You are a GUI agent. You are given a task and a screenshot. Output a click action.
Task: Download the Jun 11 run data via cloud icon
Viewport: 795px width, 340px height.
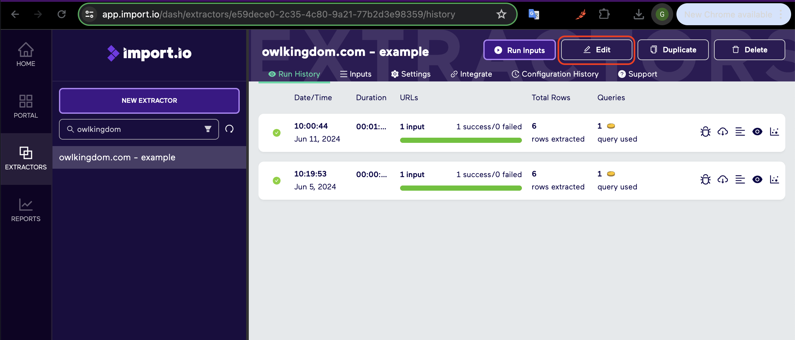tap(722, 132)
